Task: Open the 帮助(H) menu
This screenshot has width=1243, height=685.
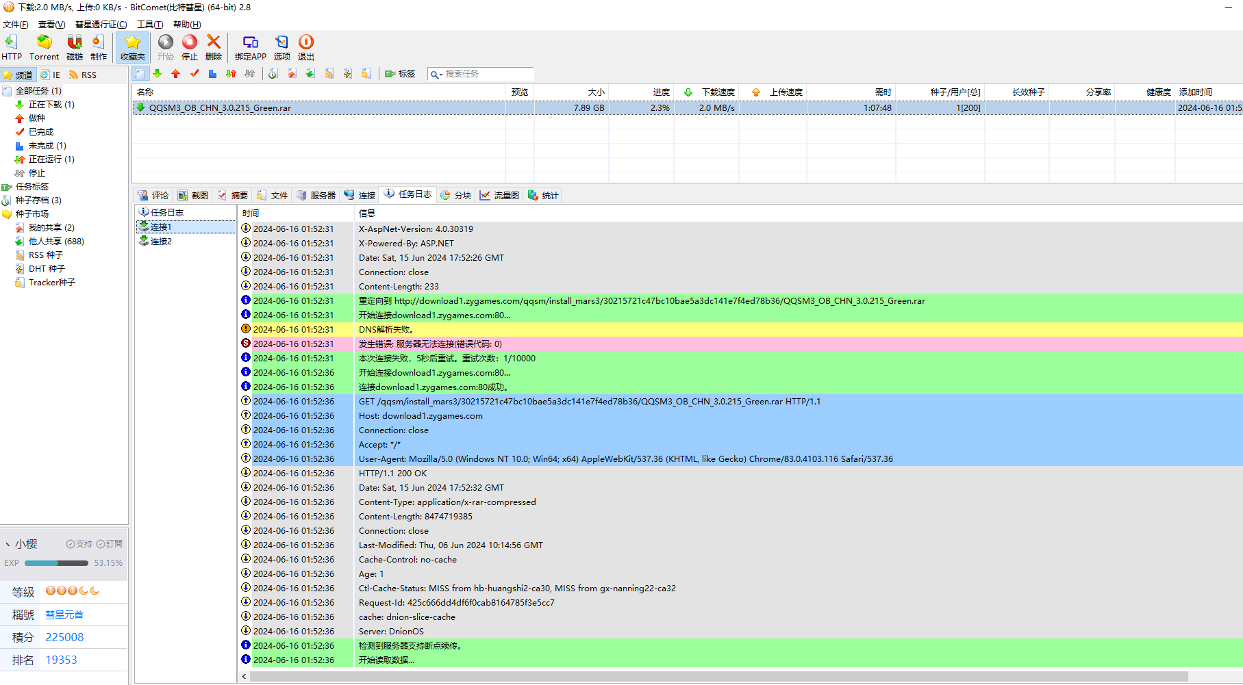Action: pos(187,24)
